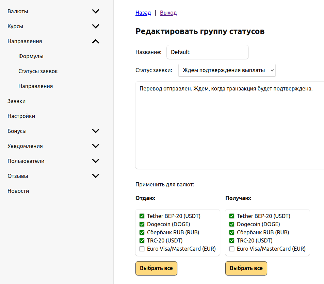Click the Выход link

tap(168, 13)
